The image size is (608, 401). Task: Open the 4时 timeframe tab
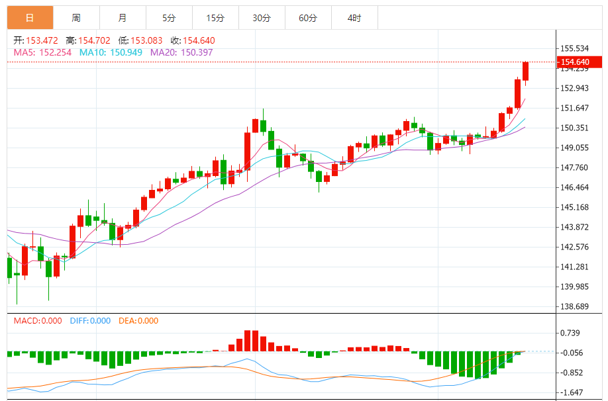(355, 18)
